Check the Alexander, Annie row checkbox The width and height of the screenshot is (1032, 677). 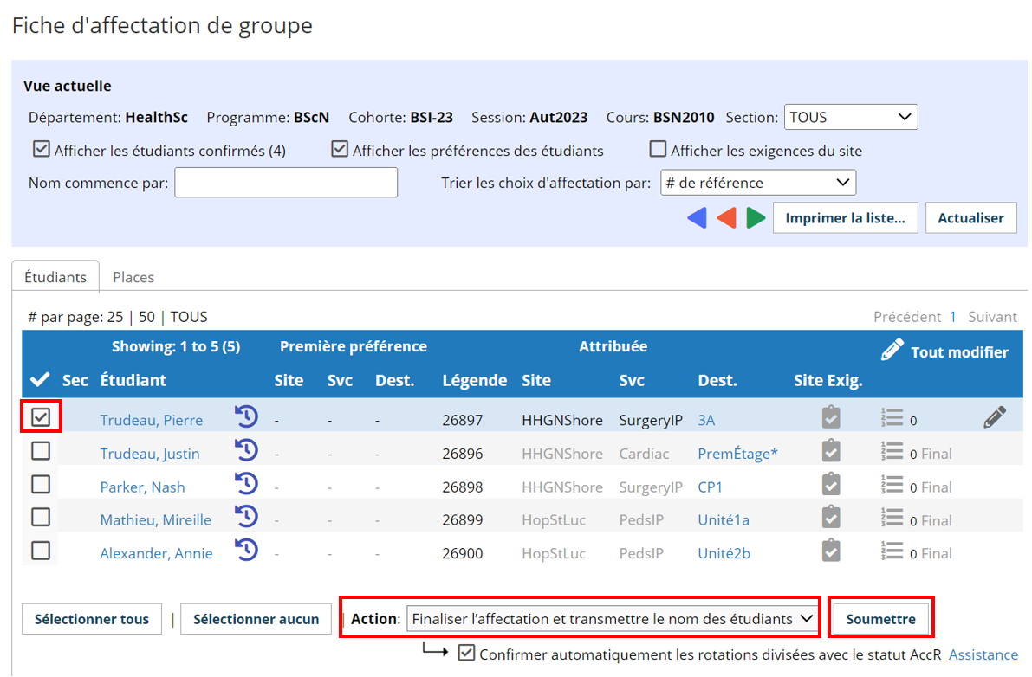coord(41,550)
